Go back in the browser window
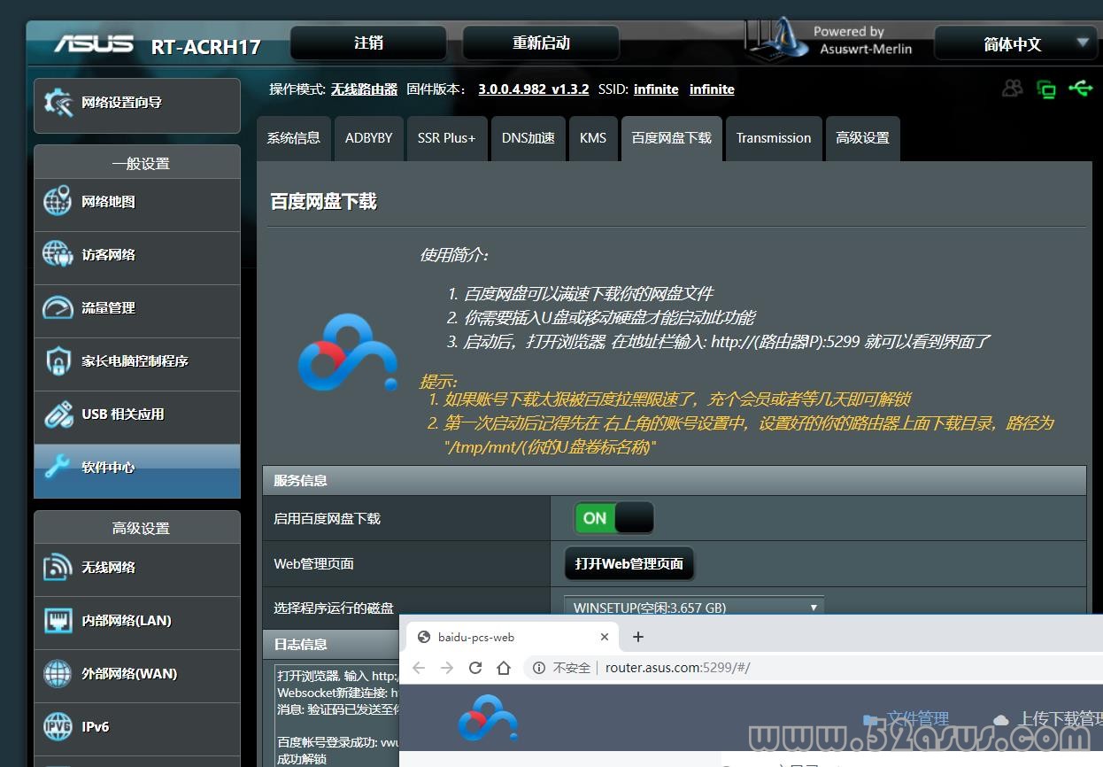The height and width of the screenshot is (767, 1103). [x=419, y=668]
